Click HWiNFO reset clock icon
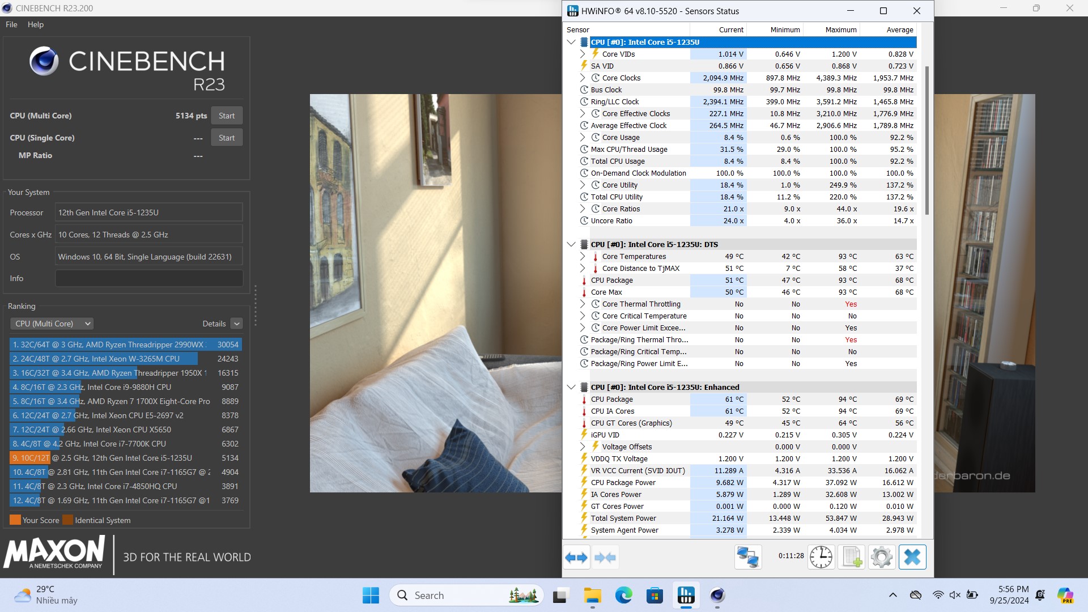Image resolution: width=1088 pixels, height=612 pixels. [x=821, y=558]
